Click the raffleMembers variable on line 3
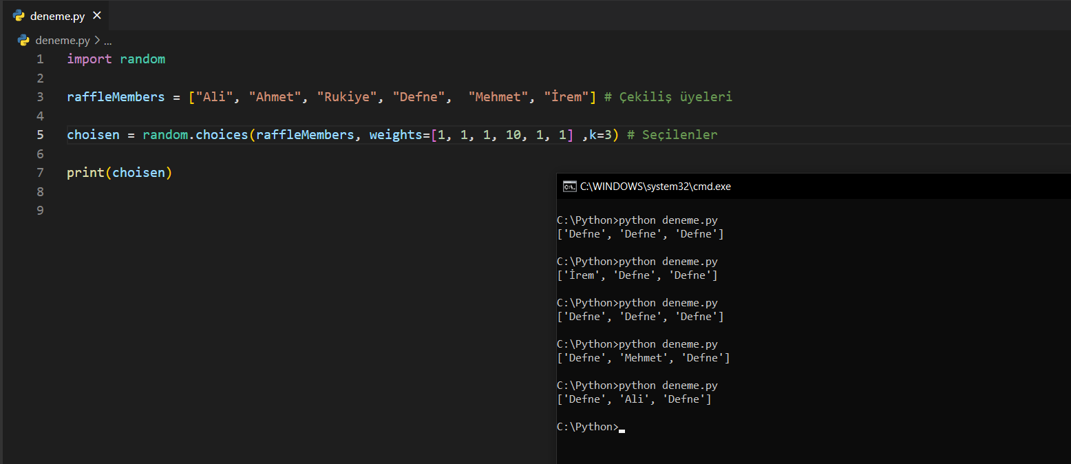Image resolution: width=1071 pixels, height=464 pixels. tap(116, 97)
